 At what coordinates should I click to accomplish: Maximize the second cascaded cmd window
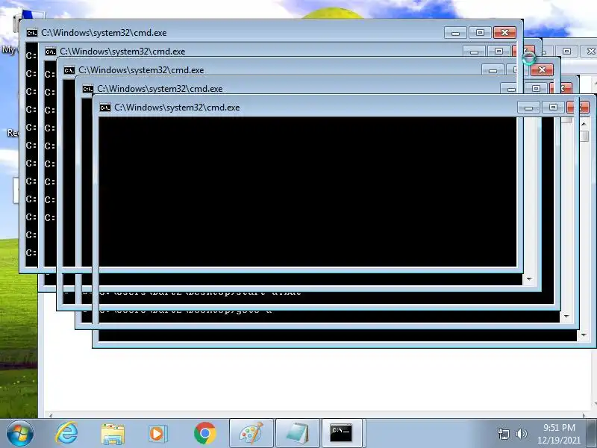tap(498, 51)
